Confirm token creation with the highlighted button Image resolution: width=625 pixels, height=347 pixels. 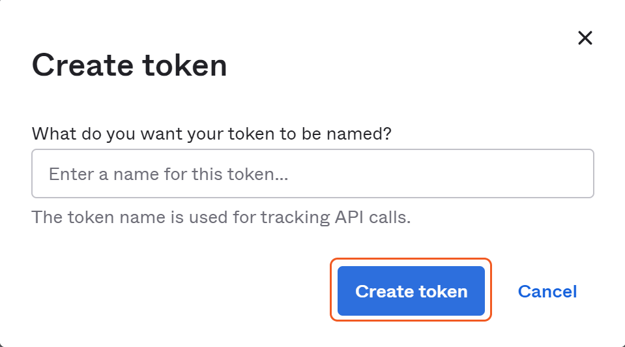[x=411, y=291]
